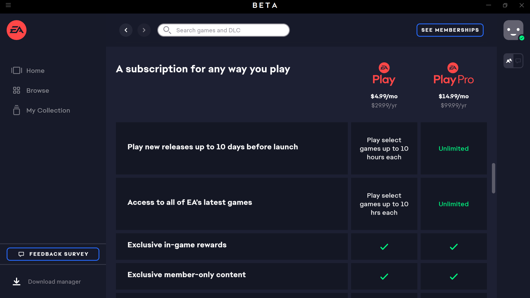Toggle exclusive in-game rewards for EA Play
Viewport: 530px width, 298px height.
pos(384,247)
